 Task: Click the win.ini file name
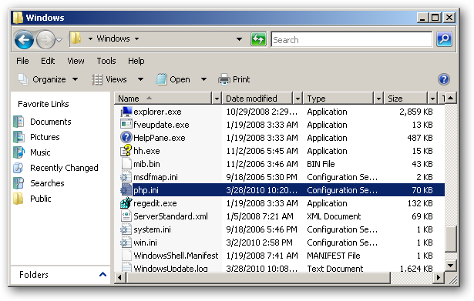pyautogui.click(x=145, y=242)
